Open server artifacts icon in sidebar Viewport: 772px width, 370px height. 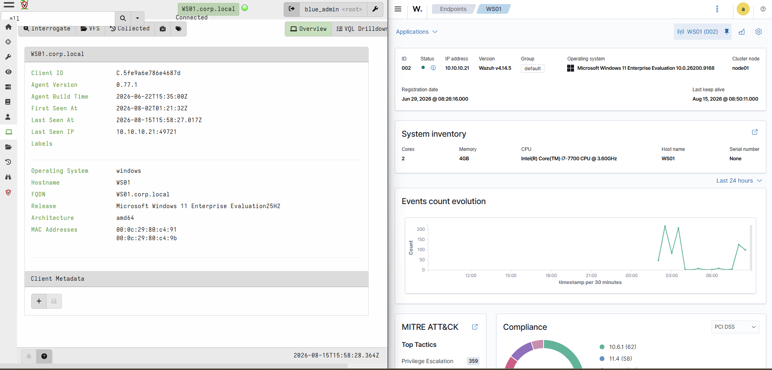tap(8, 87)
